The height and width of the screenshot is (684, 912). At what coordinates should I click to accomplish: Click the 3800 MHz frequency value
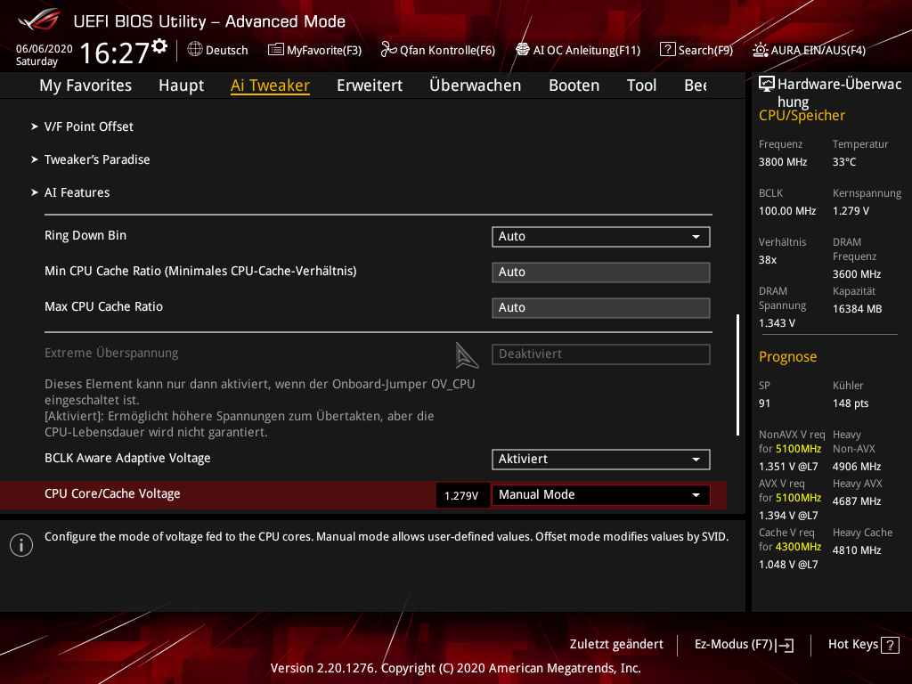tap(783, 162)
